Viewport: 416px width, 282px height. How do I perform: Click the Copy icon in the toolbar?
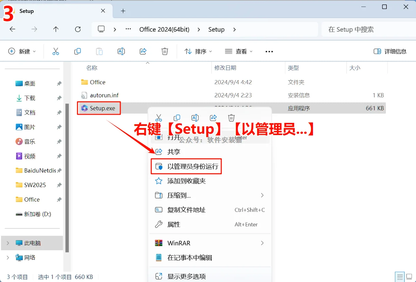click(77, 51)
